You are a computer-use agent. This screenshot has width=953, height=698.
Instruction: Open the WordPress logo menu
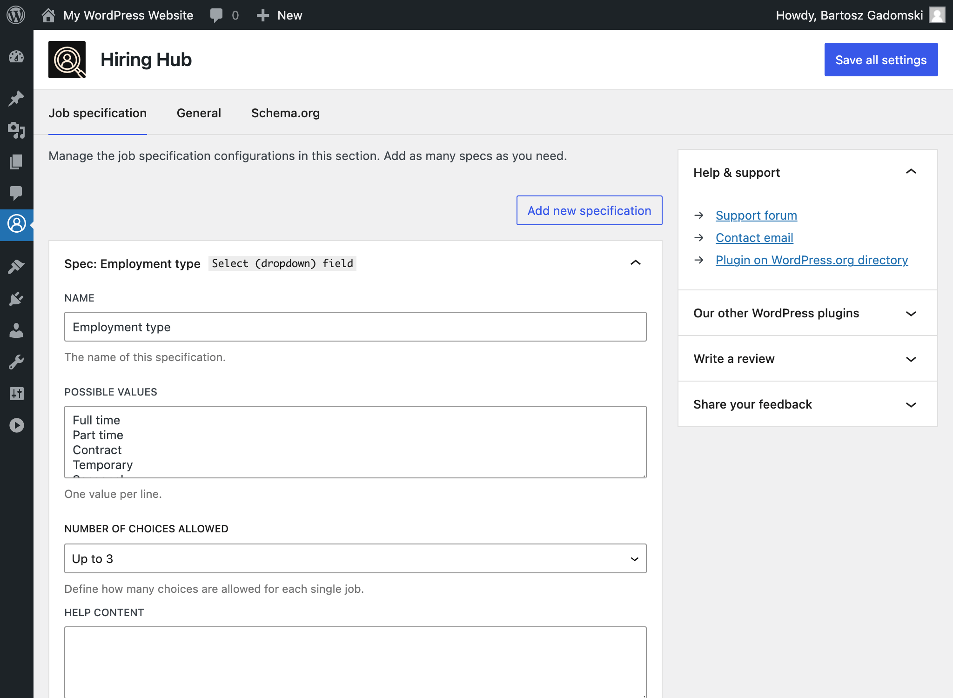click(x=16, y=15)
